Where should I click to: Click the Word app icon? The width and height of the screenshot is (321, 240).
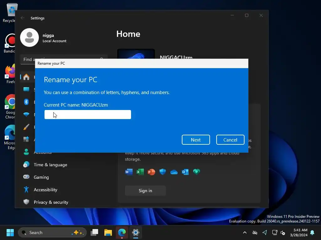pos(129,172)
